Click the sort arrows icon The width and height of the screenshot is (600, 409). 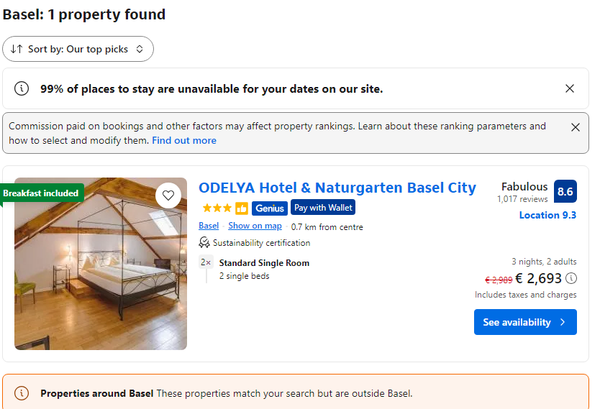coord(17,49)
